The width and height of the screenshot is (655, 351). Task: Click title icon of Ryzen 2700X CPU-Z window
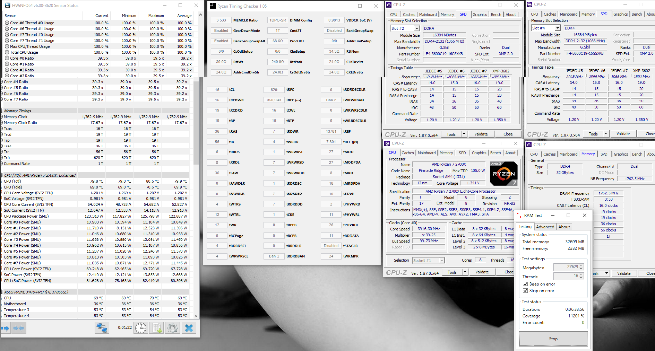(x=388, y=143)
